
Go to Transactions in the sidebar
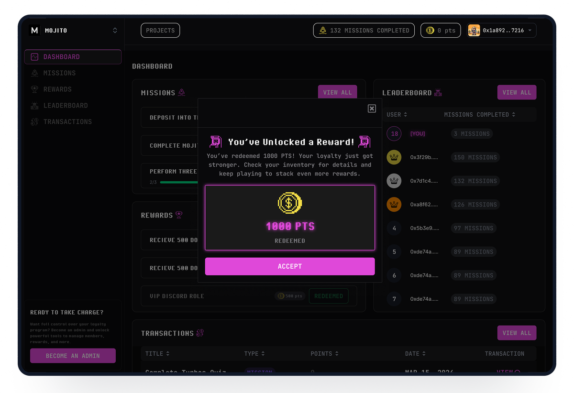(x=67, y=122)
